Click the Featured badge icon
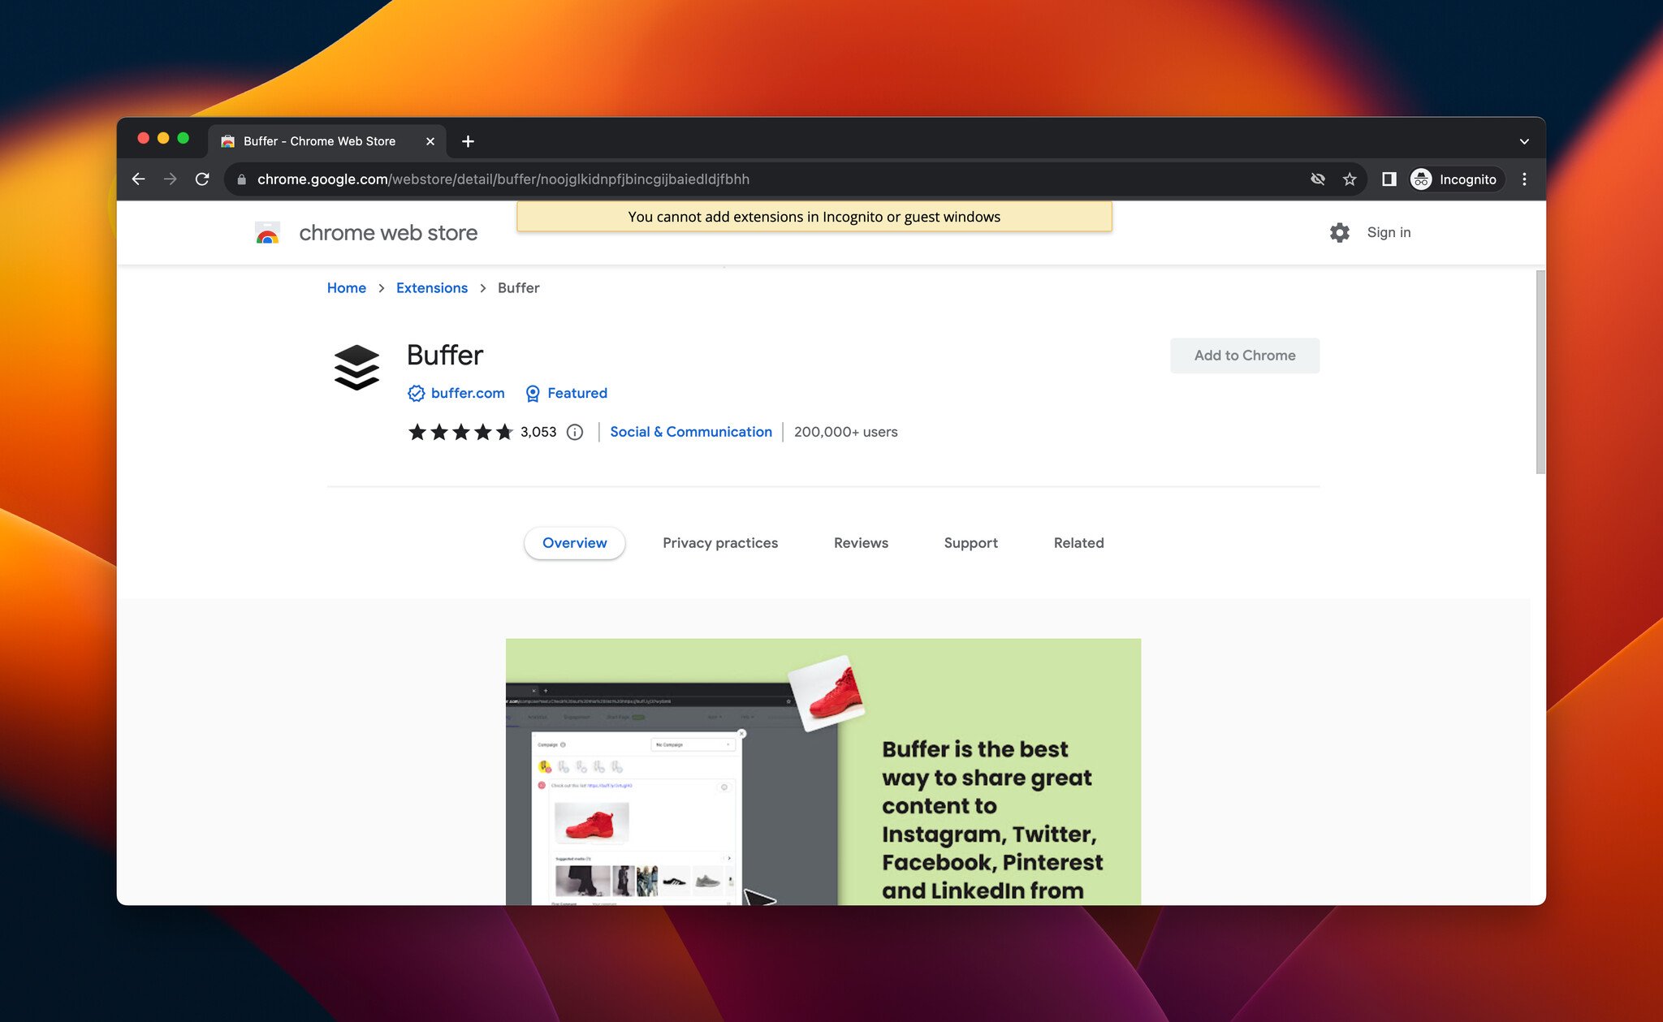 click(532, 393)
